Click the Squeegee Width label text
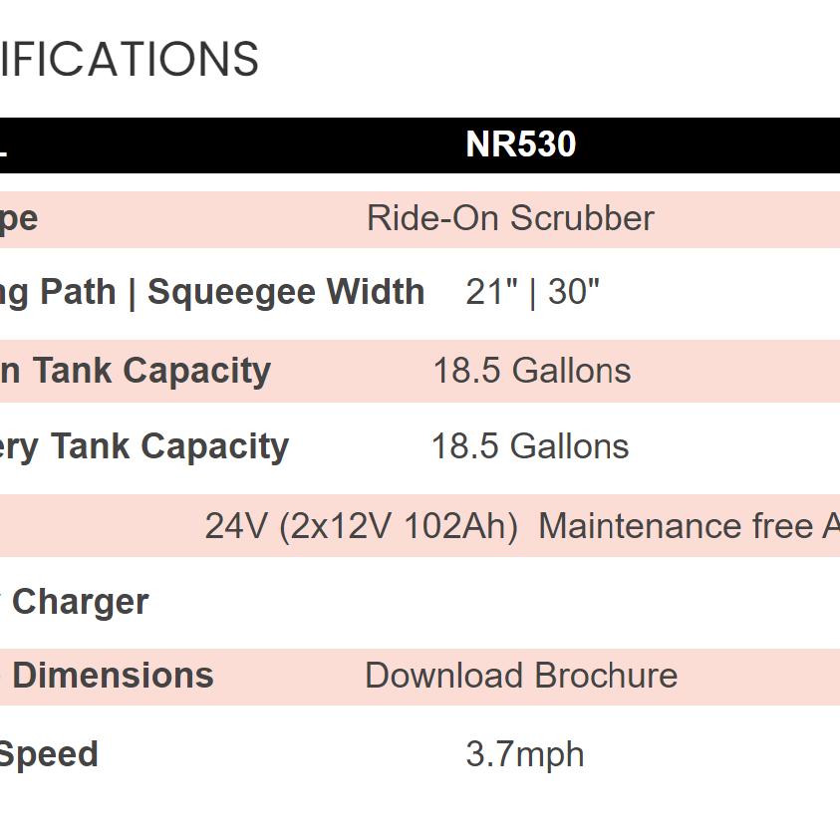The height and width of the screenshot is (840, 840). [288, 293]
